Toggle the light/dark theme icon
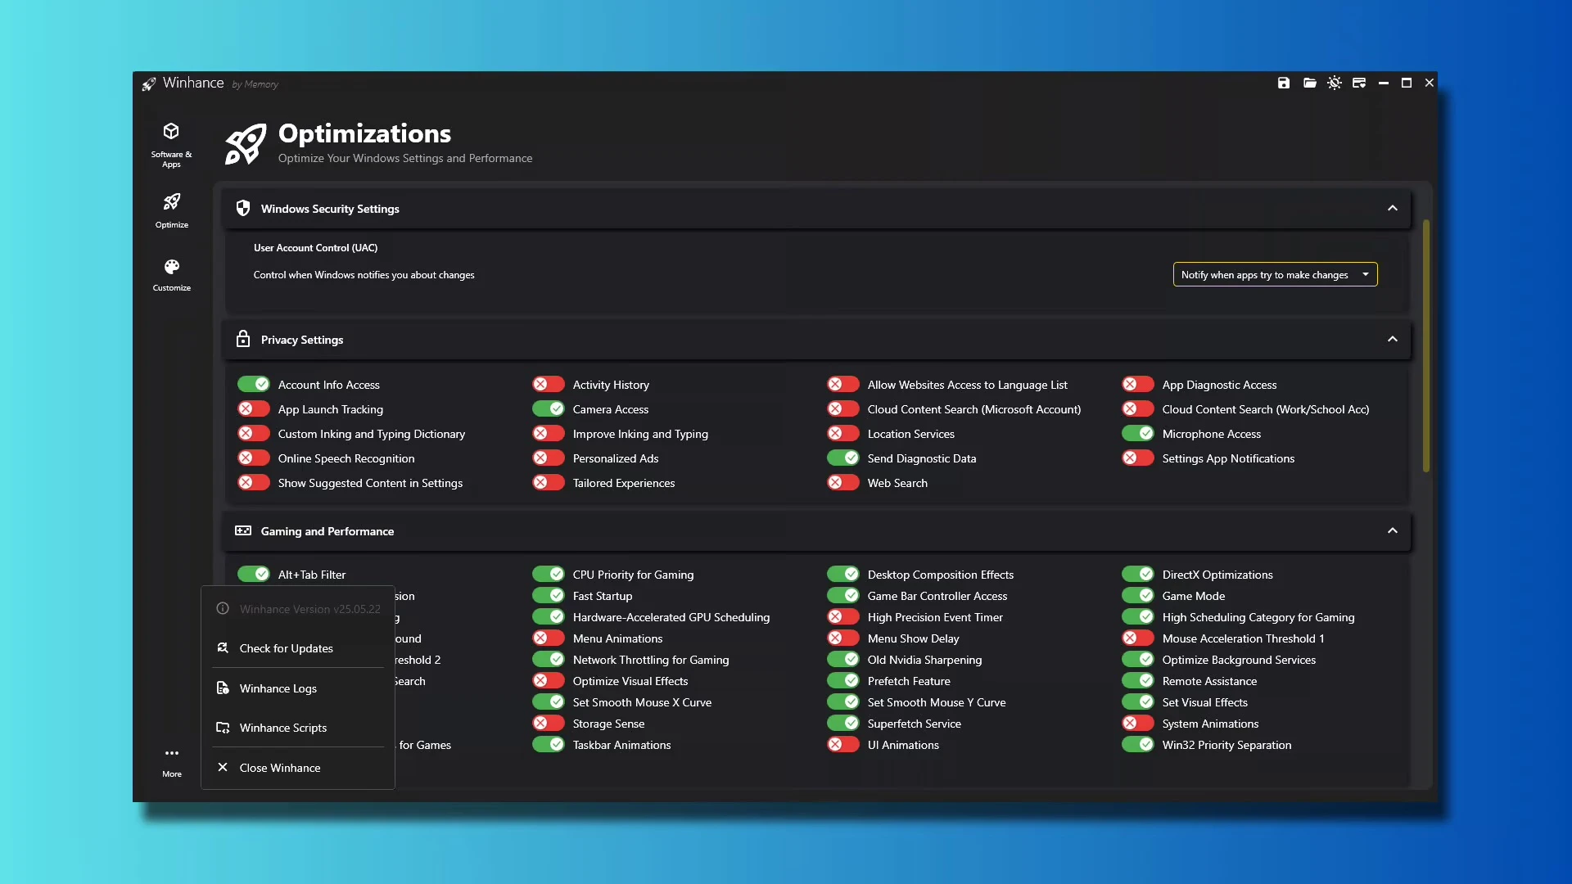The width and height of the screenshot is (1572, 884). (x=1335, y=83)
